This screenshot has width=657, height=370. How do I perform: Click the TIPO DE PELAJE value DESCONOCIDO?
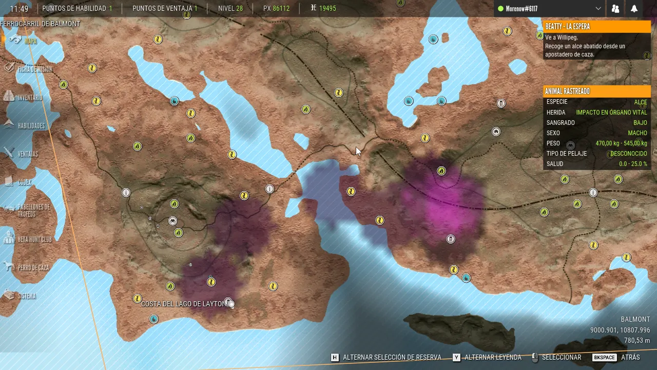tap(629, 154)
